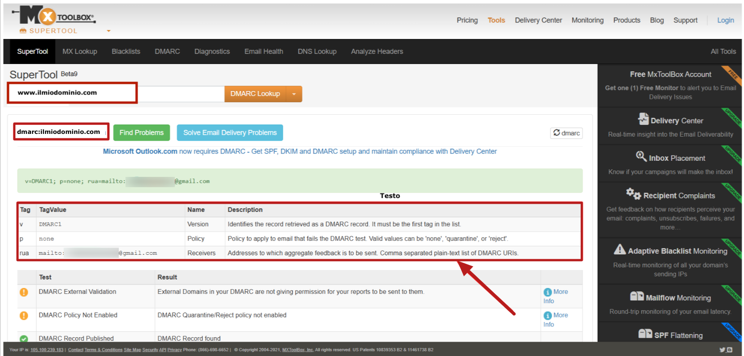The image size is (744, 356).
Task: Open Delivery Center in top navigation
Action: pos(538,20)
